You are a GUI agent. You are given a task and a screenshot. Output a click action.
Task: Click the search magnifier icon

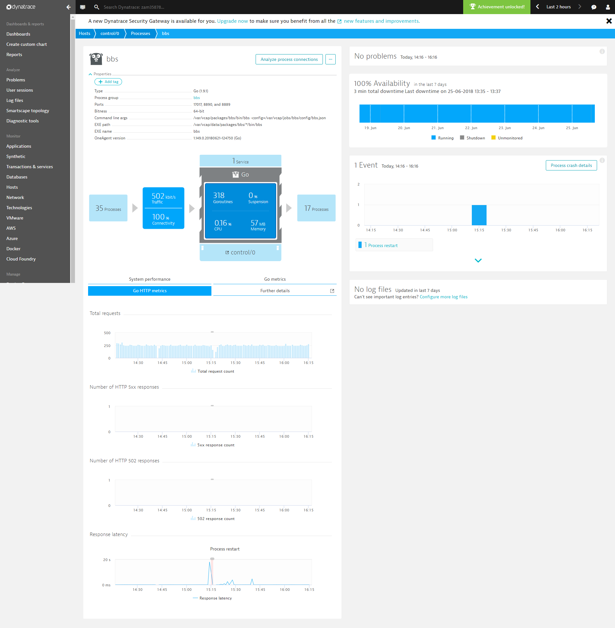97,7
